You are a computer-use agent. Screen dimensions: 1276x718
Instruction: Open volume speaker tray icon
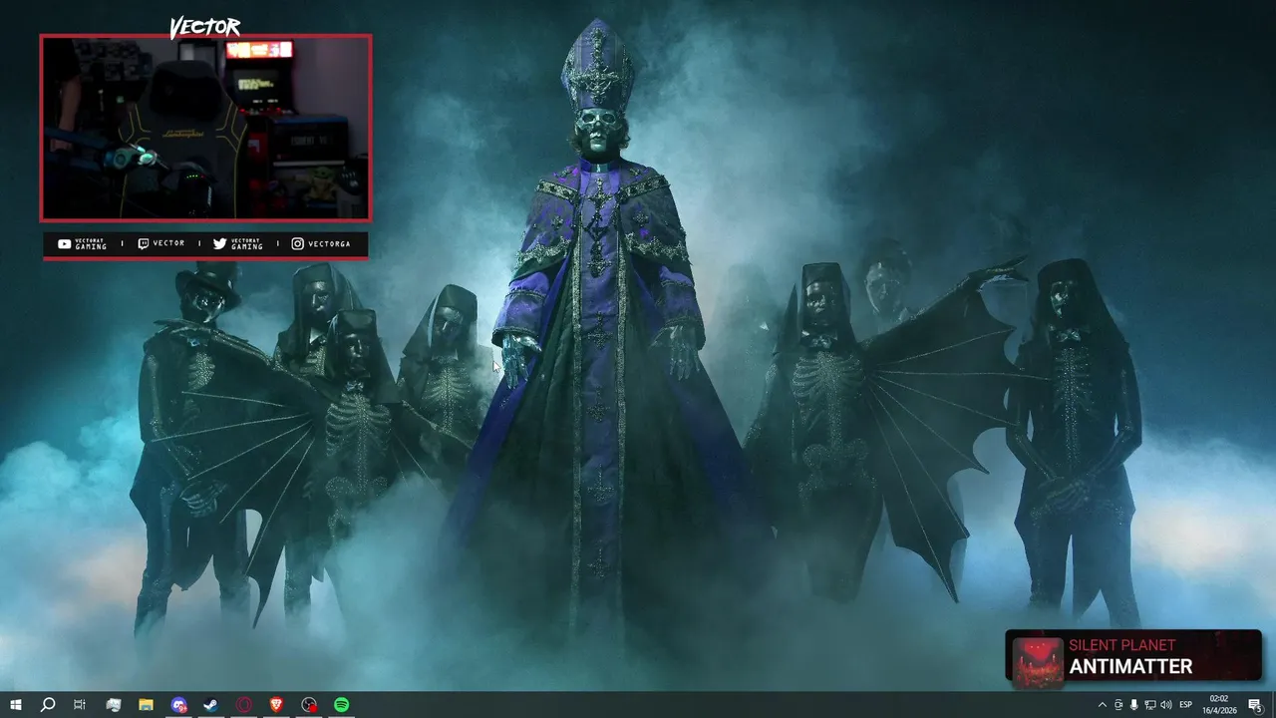[x=1166, y=705]
